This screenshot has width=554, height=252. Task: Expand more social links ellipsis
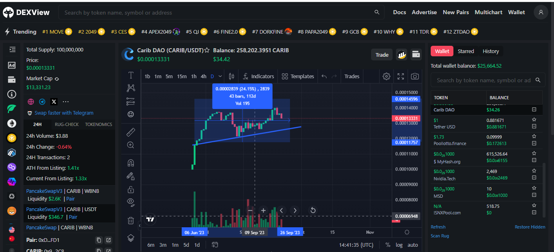pos(66,102)
